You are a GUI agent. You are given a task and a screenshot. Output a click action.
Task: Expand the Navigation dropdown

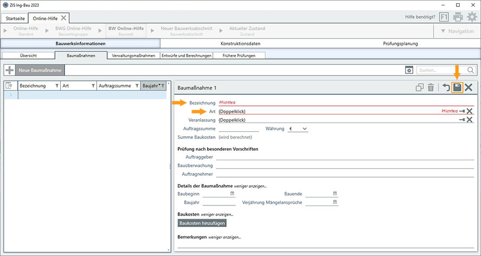(456, 31)
